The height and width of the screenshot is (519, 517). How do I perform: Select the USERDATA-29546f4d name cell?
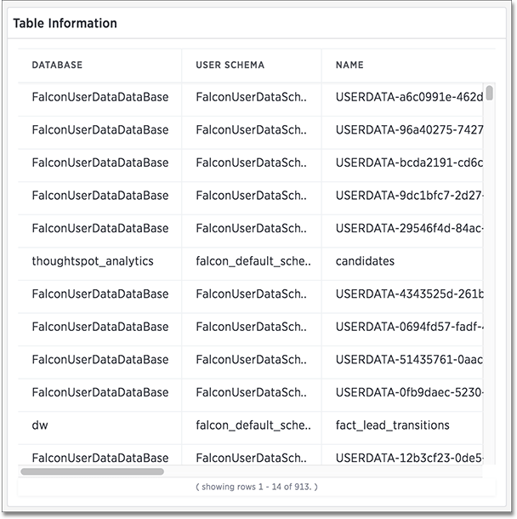(x=409, y=228)
